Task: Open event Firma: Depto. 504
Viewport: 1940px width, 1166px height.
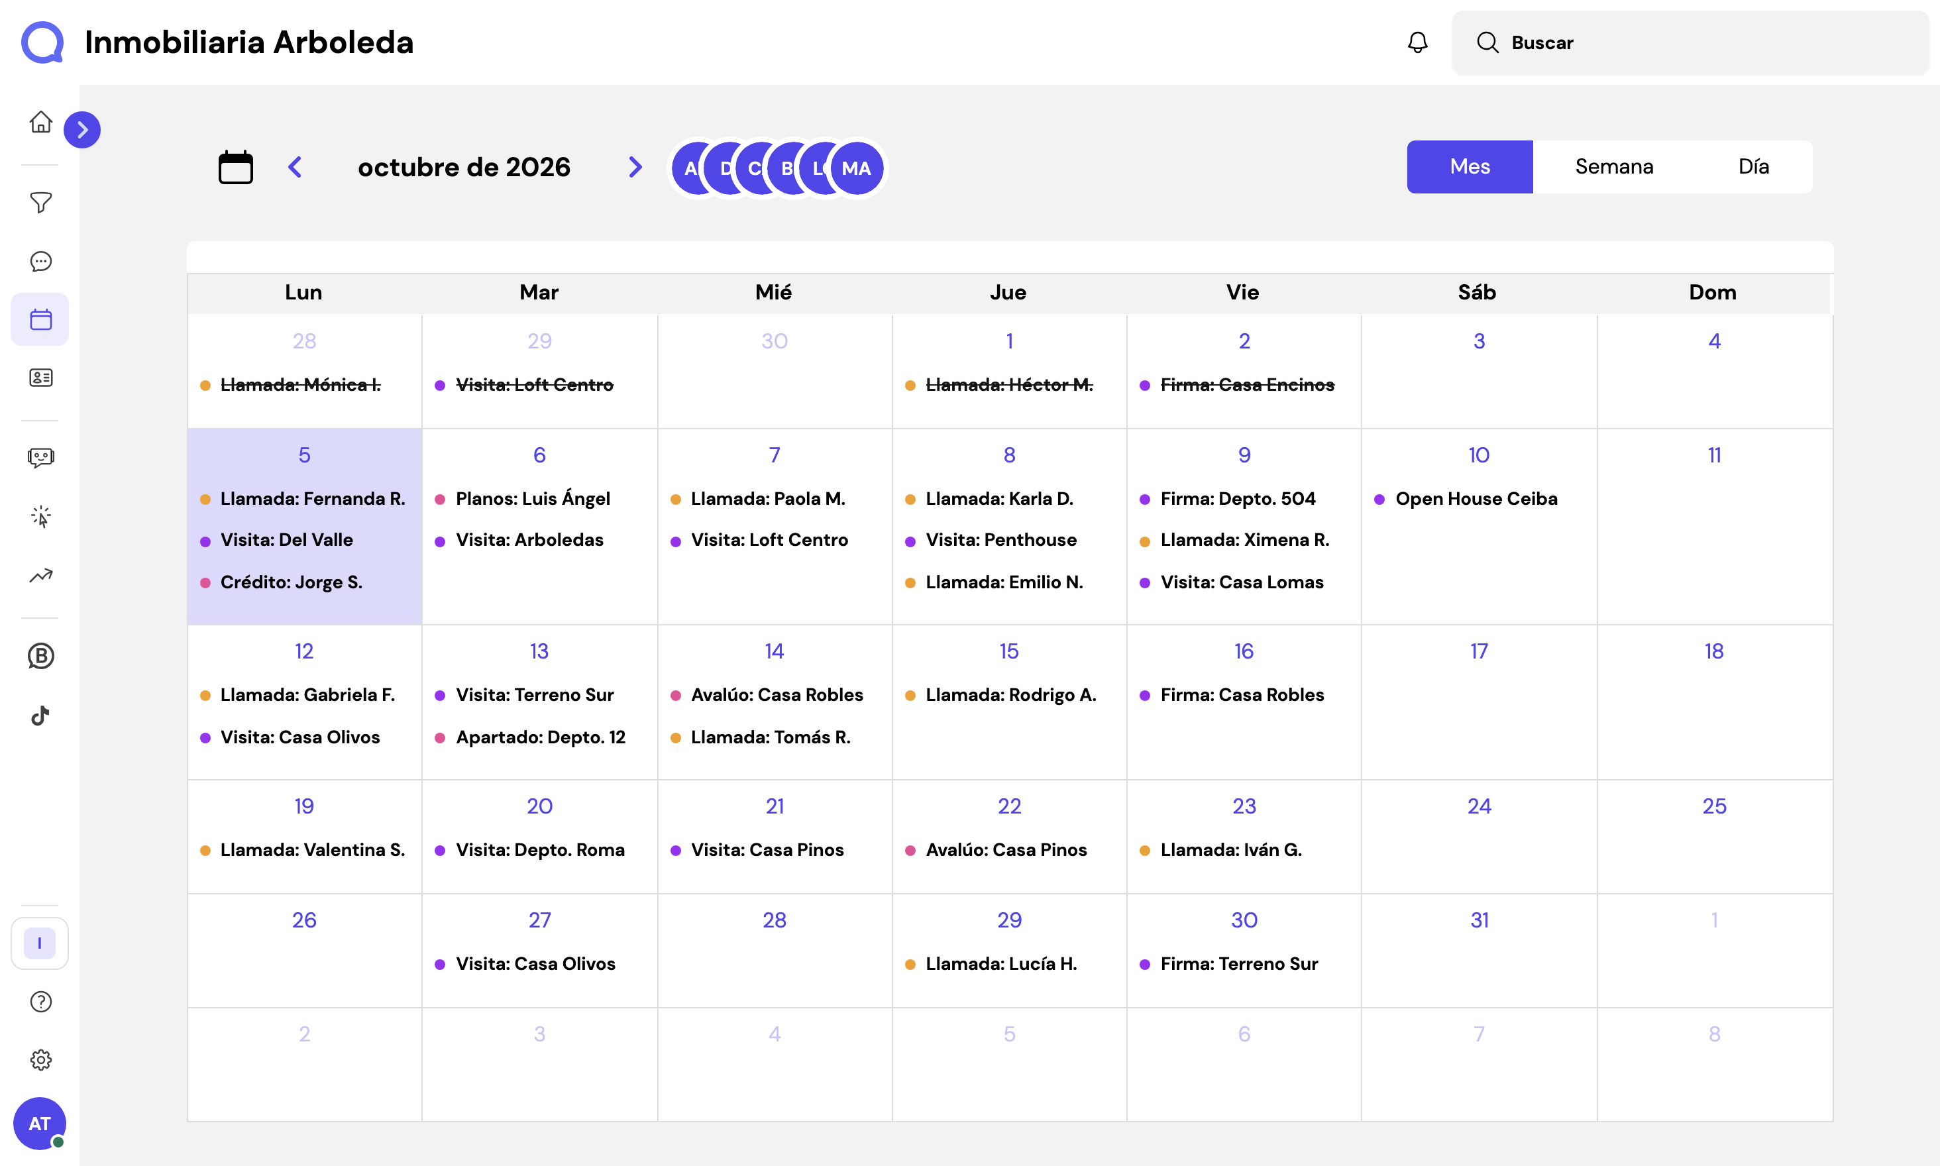Action: [x=1228, y=499]
